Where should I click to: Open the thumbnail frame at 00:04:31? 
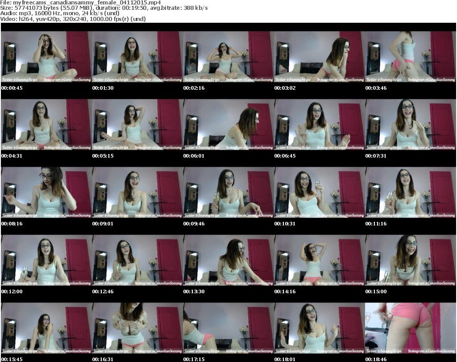(x=46, y=125)
